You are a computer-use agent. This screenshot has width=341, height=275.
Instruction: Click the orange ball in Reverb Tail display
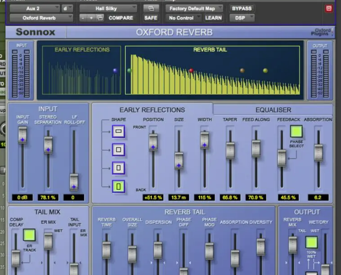pos(242,70)
